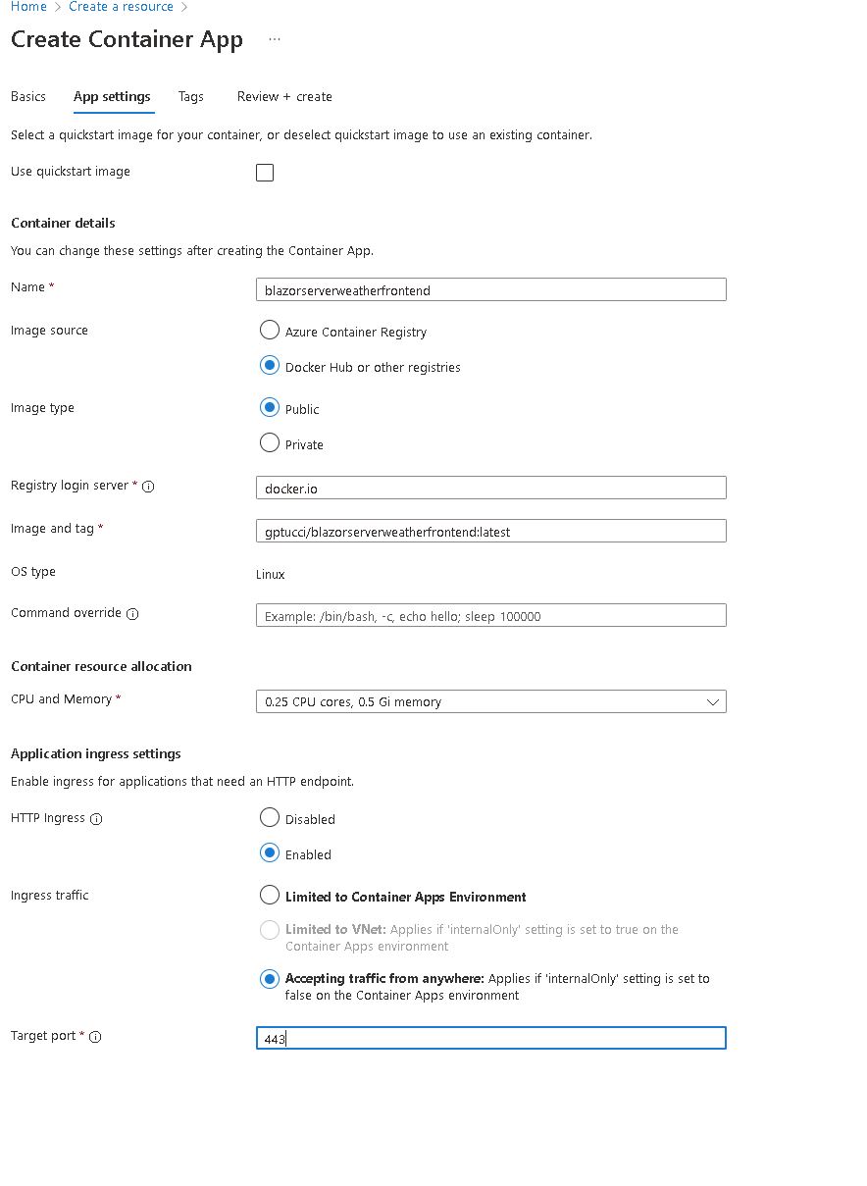Click the Command override info icon

coord(133,614)
